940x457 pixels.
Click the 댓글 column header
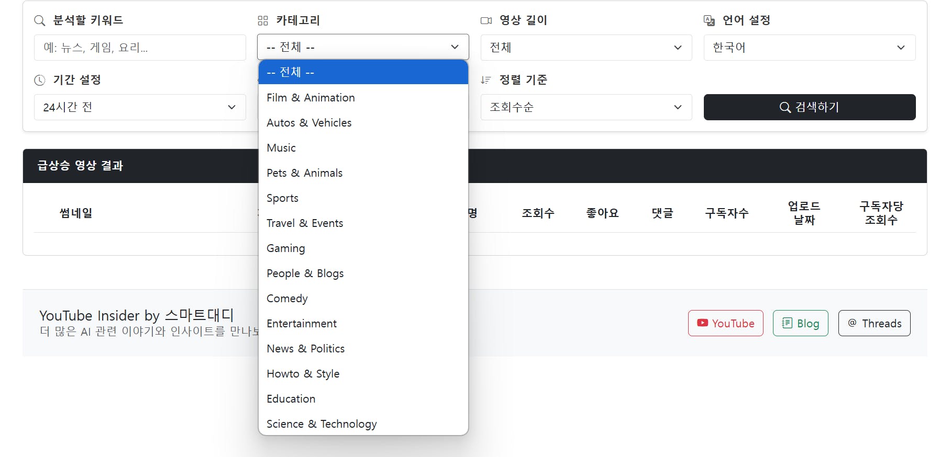(662, 213)
